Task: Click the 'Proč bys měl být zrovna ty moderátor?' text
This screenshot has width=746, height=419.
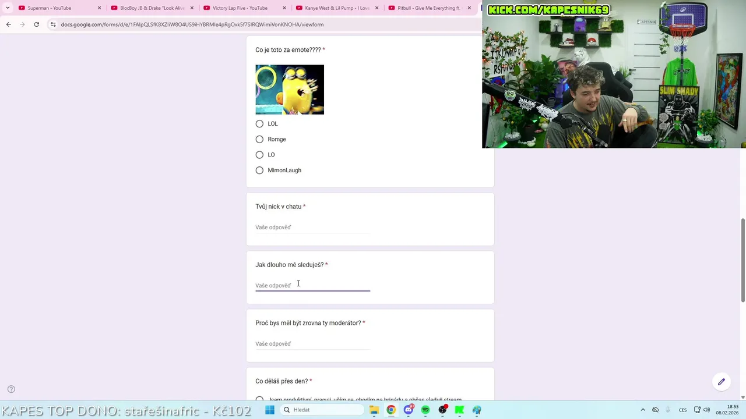Action: 308,323
